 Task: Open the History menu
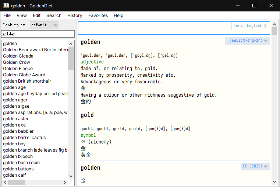(x=75, y=15)
